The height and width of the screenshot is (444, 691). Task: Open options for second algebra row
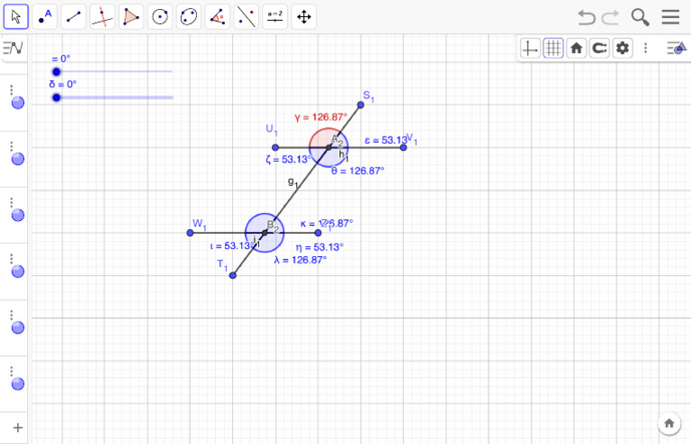(x=12, y=147)
